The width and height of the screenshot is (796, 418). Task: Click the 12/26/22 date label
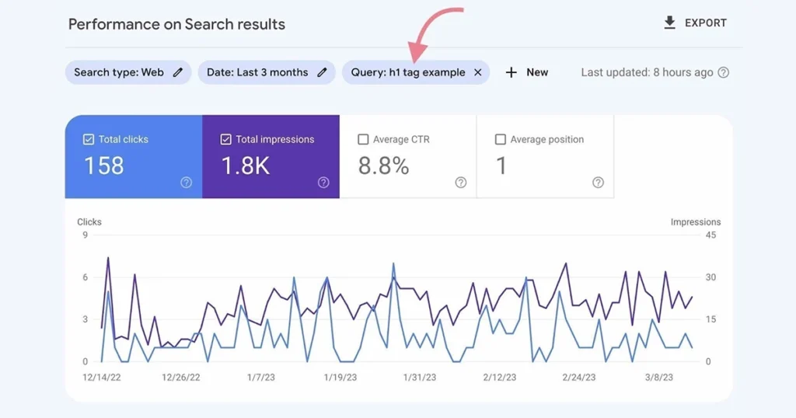180,378
